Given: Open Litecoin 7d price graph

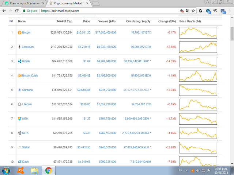Looking at the screenshot, I should coord(198,105).
